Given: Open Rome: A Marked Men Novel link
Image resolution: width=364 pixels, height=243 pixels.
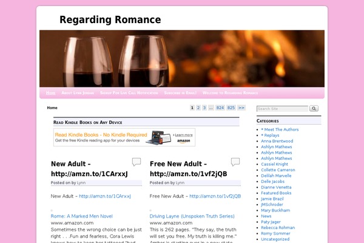Looking at the screenshot, I should pyautogui.click(x=82, y=216).
